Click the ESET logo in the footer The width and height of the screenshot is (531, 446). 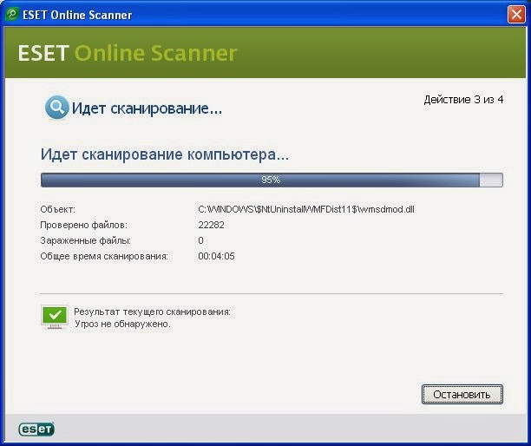pos(36,429)
